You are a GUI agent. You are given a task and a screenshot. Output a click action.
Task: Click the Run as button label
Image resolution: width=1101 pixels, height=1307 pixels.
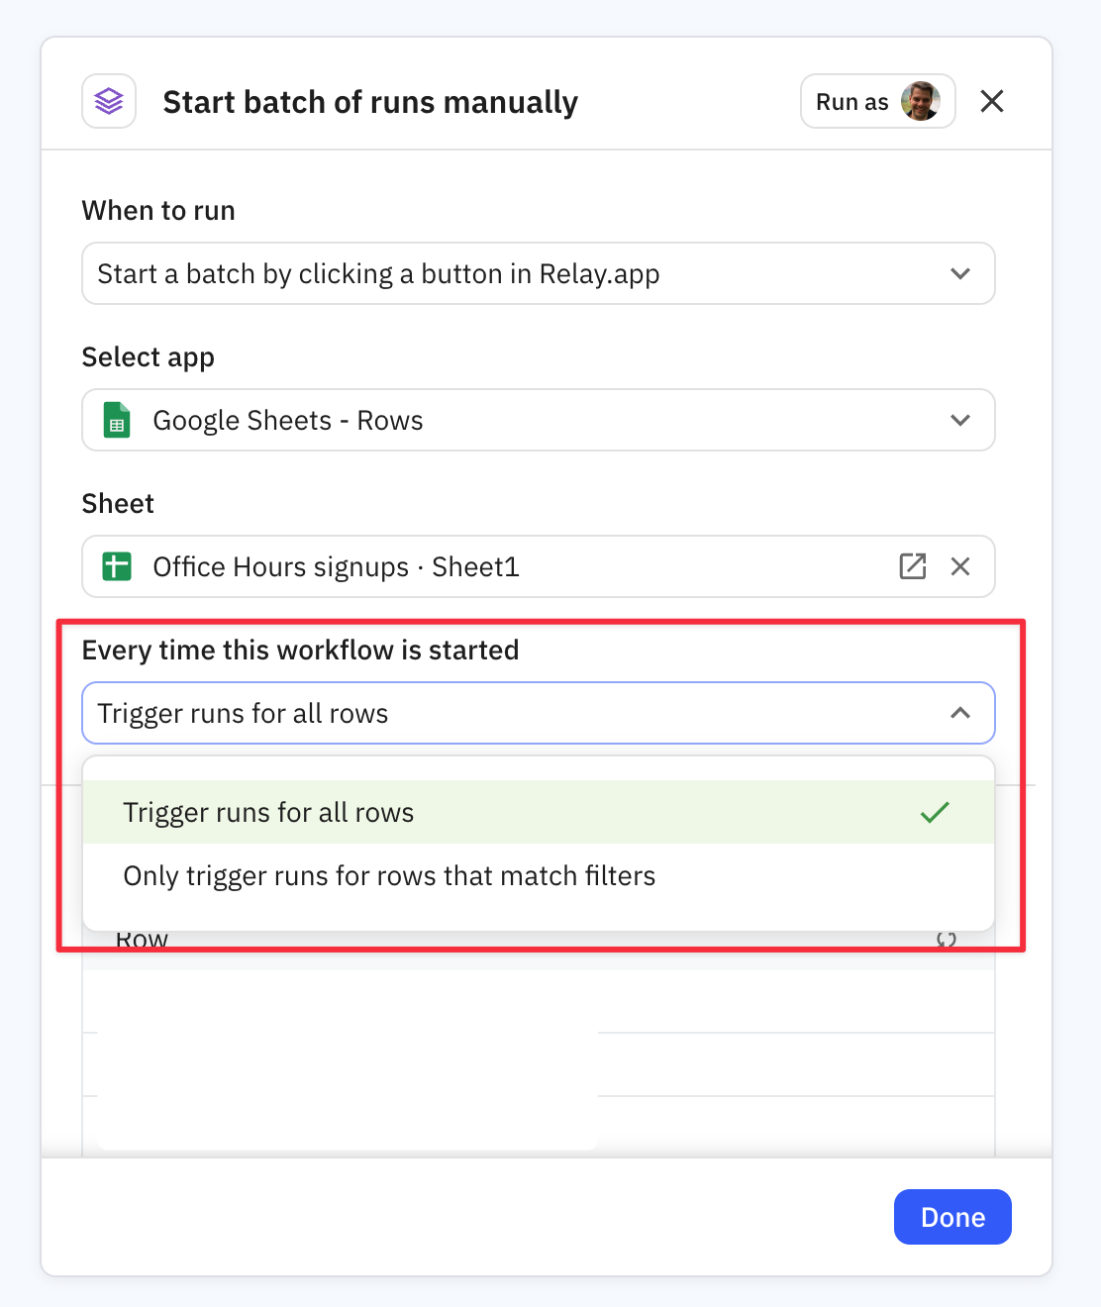(x=851, y=102)
